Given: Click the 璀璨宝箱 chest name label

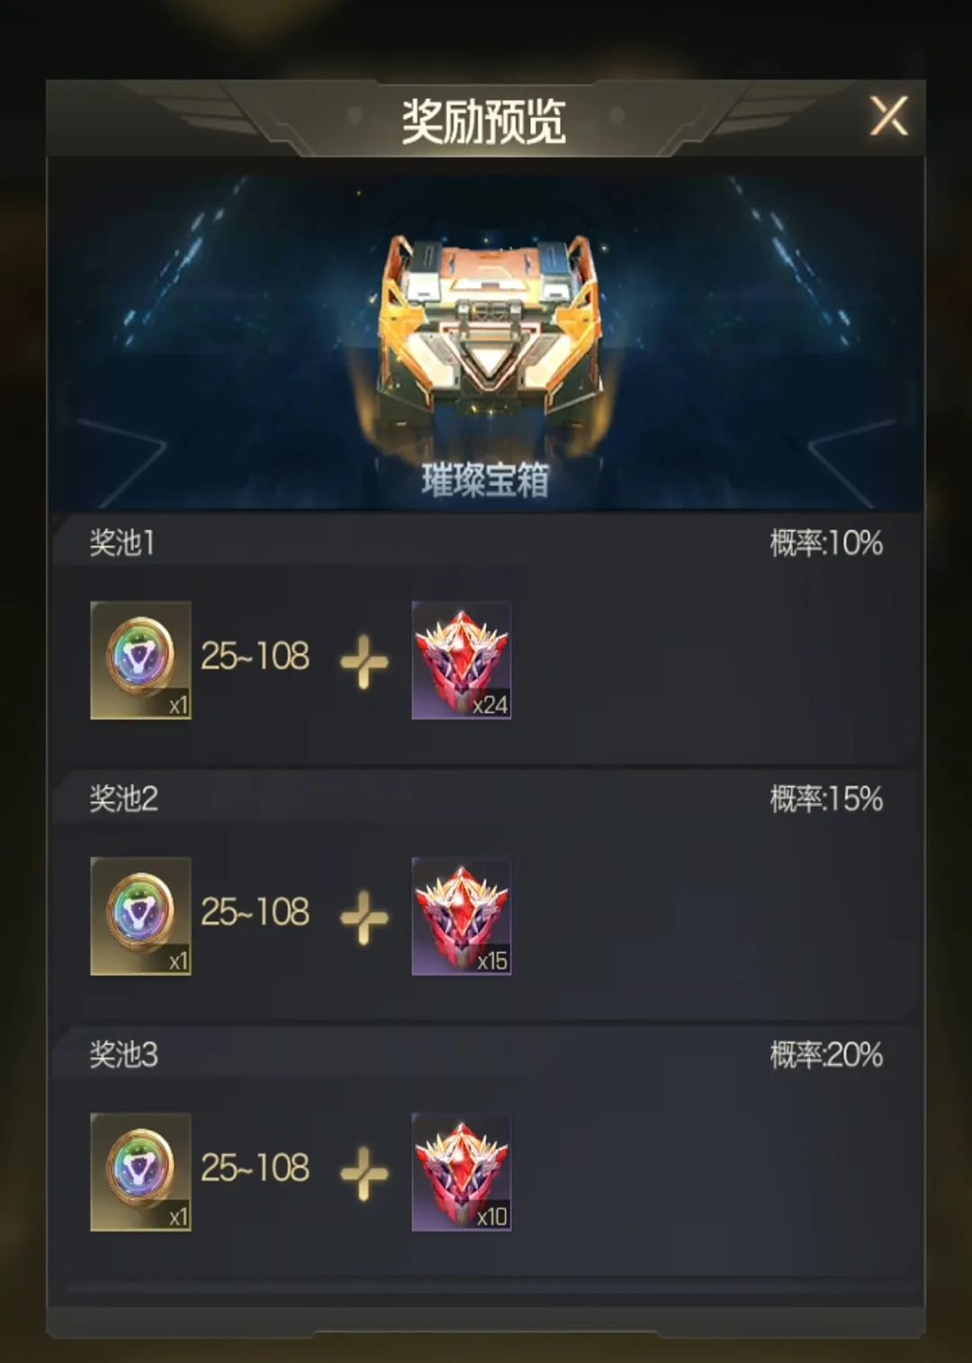Looking at the screenshot, I should (x=485, y=480).
